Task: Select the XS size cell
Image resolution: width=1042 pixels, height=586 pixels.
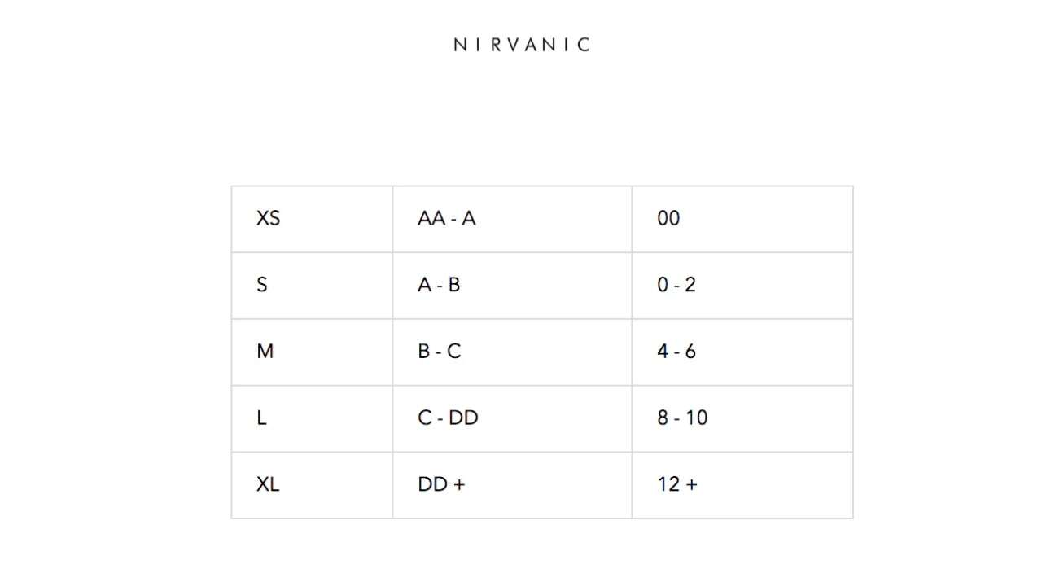Action: (269, 218)
